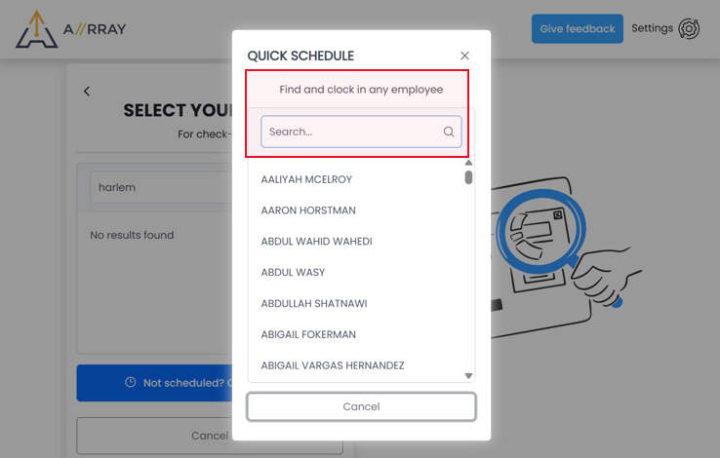
Task: Open Settings gear icon
Action: pos(689,28)
